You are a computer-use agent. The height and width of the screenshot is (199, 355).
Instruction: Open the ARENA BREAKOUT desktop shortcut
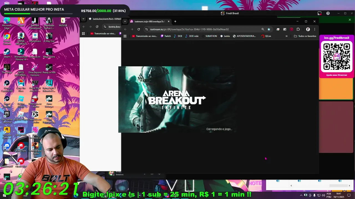pos(21,39)
